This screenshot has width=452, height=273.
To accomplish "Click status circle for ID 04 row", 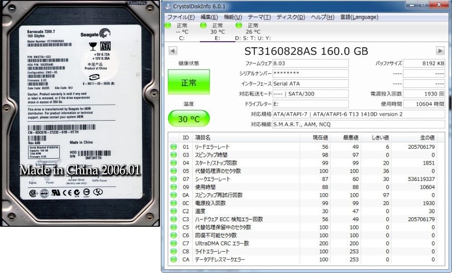I will [174, 163].
